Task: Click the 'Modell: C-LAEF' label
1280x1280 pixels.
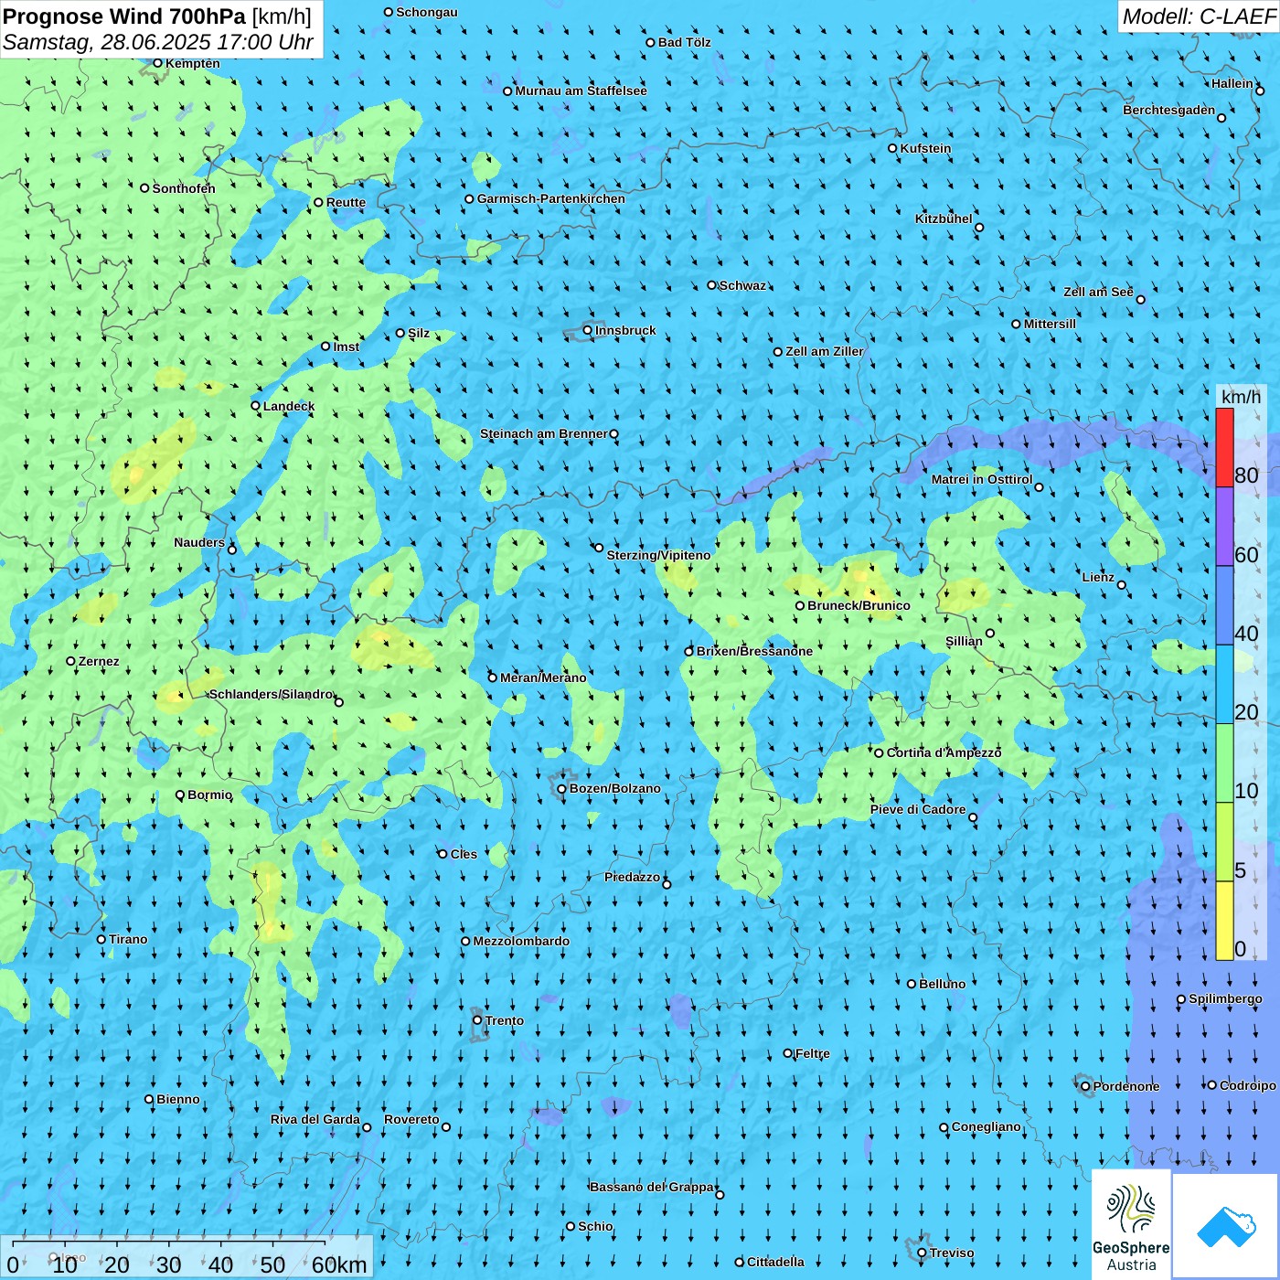Action: click(1199, 16)
